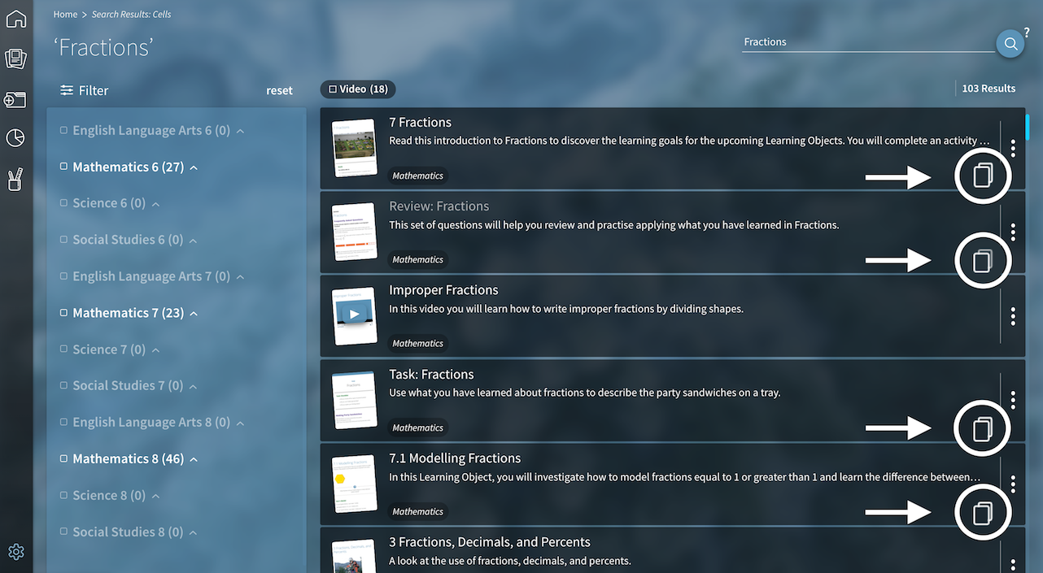Open the pencil cup tools icon

coord(15,179)
